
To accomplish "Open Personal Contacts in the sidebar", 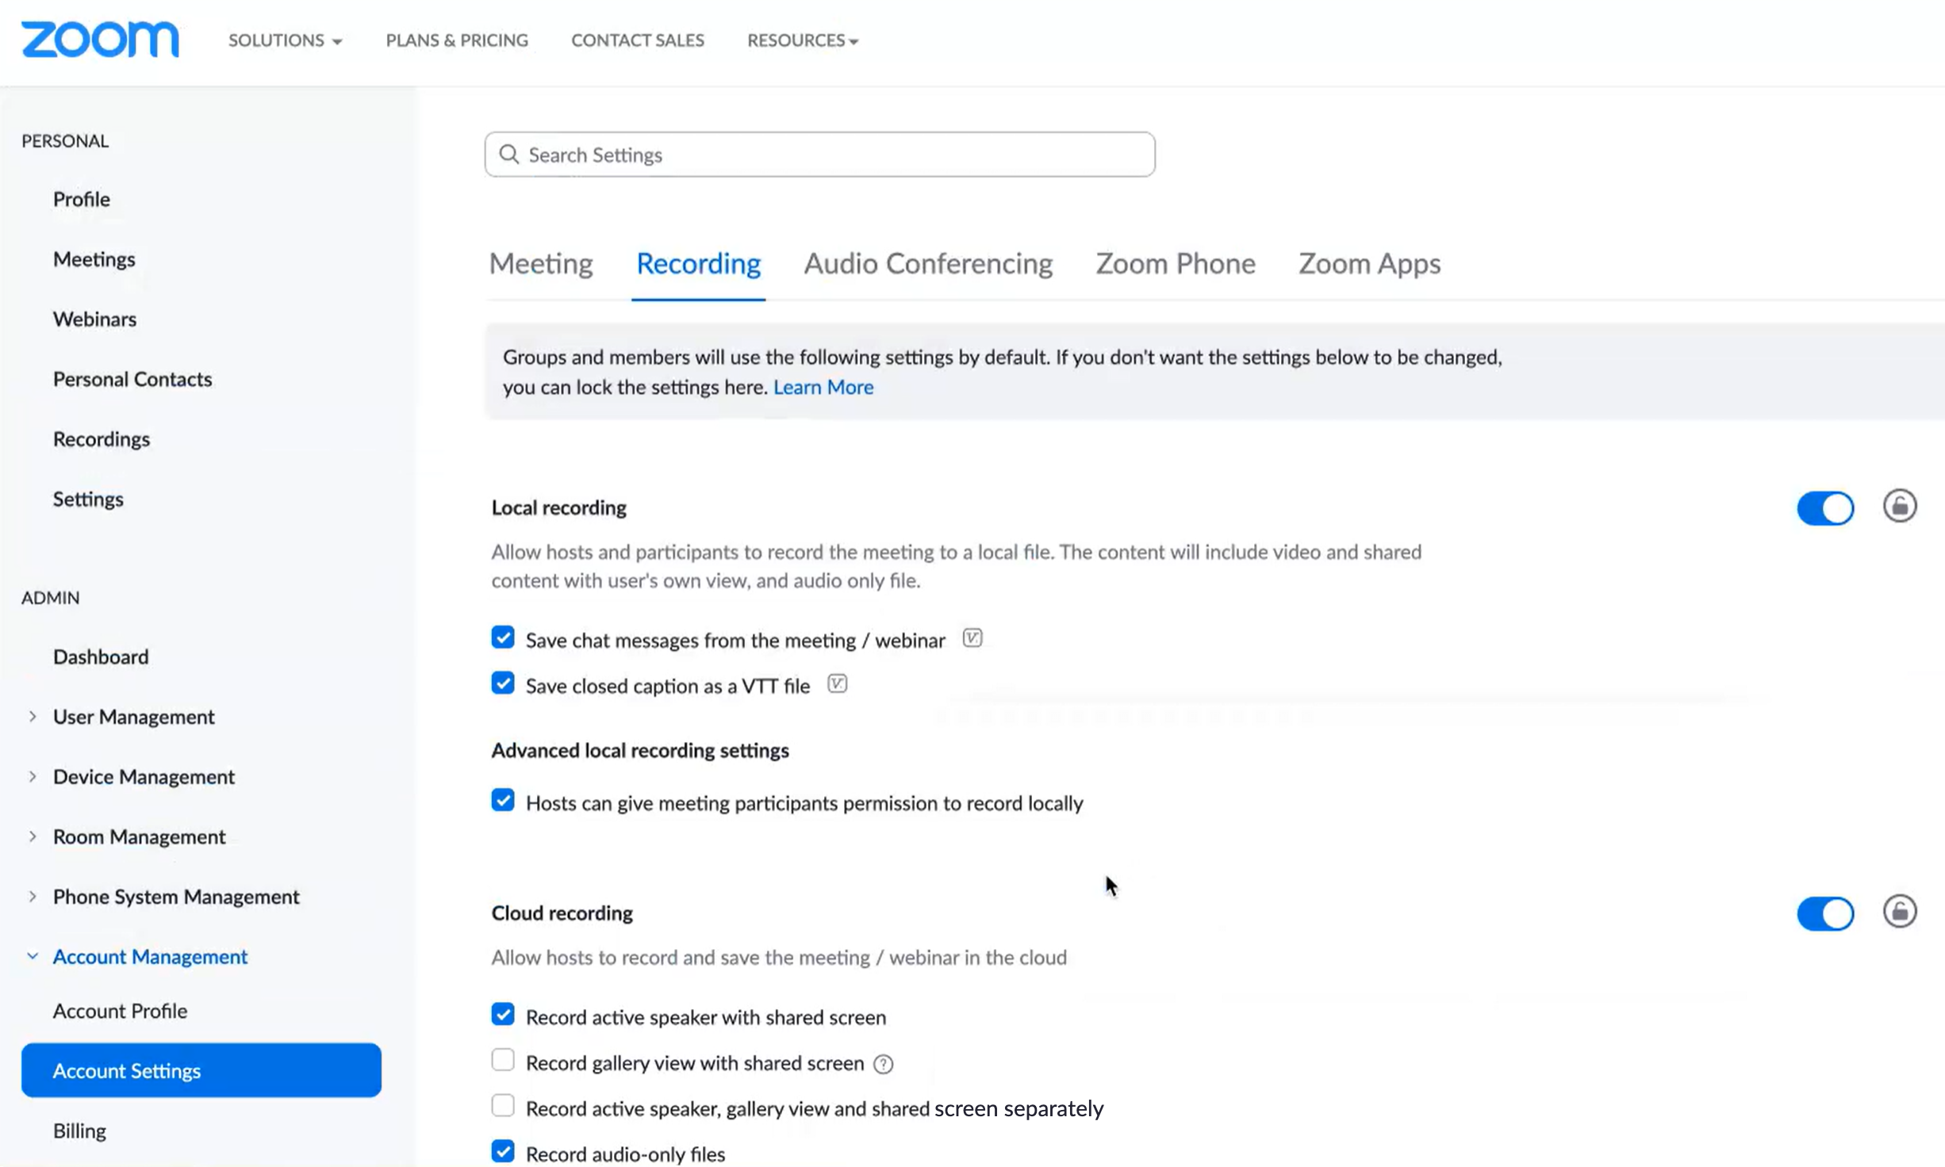I will point(132,379).
